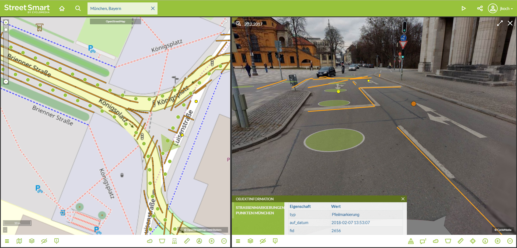Viewport: 517px width, 248px height.
Task: Open the panorama panel hamburger menu
Action: click(x=238, y=241)
